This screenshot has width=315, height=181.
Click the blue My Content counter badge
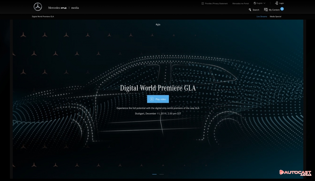point(282,9)
